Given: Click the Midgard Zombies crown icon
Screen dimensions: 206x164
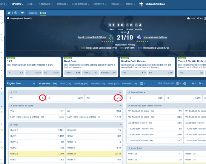Looking at the screenshot, I should [x=142, y=4].
